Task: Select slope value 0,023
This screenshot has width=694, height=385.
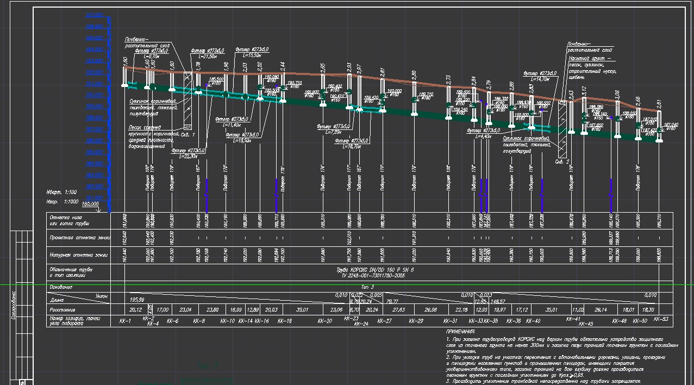Action: click(486, 295)
